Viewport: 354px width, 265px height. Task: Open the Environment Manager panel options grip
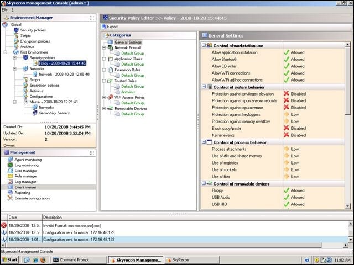(x=92, y=18)
